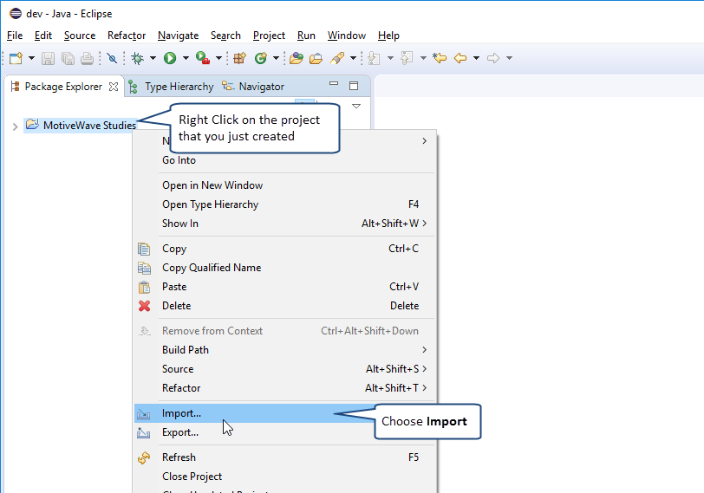The image size is (704, 493).
Task: Open the Package Explorer view menu triangle
Action: 355,106
